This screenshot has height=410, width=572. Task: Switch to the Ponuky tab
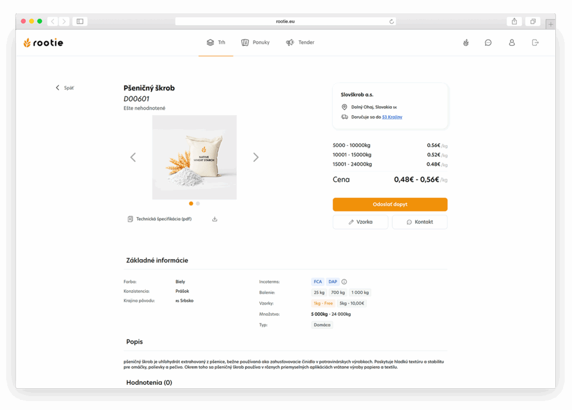(x=255, y=42)
